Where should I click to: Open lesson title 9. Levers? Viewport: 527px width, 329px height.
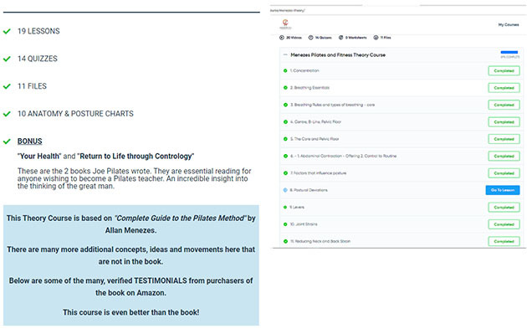tap(297, 208)
